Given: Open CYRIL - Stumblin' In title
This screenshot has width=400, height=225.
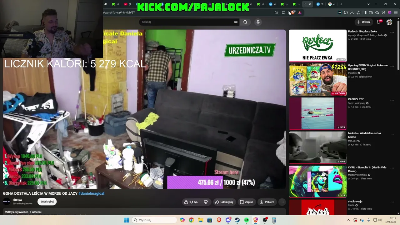Looking at the screenshot, I should pos(367,169).
